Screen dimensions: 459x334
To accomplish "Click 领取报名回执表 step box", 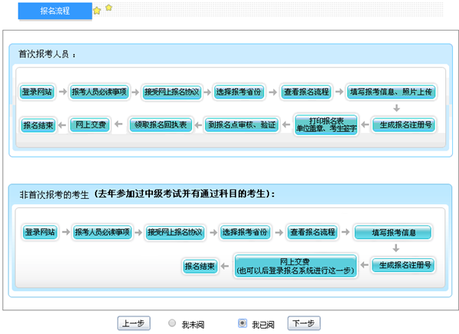I will (161, 125).
